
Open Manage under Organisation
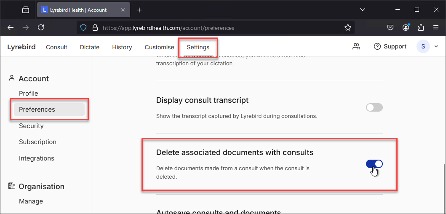pyautogui.click(x=31, y=201)
